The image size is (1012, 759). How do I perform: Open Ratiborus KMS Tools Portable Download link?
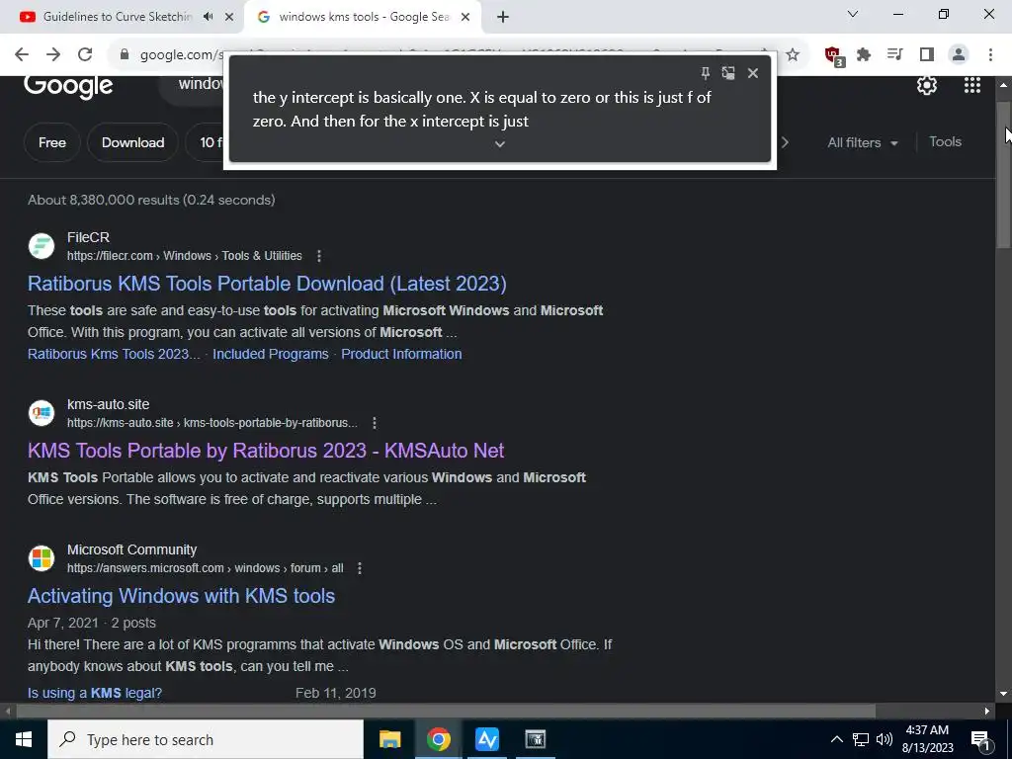[267, 284]
